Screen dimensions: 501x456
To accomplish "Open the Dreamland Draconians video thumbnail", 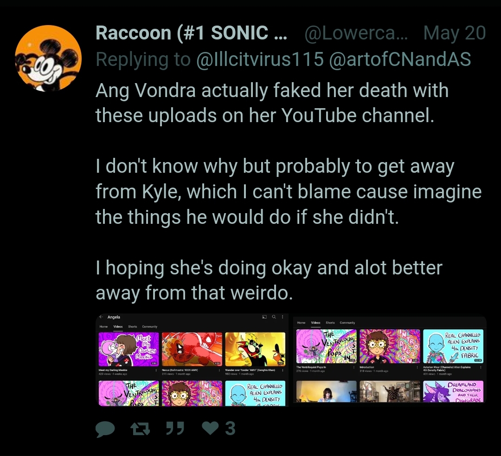I will pyautogui.click(x=453, y=391).
